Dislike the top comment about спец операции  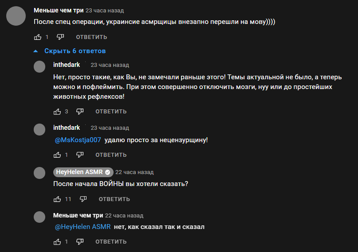click(60, 37)
